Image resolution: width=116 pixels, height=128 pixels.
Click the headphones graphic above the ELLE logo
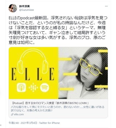coord(33,61)
